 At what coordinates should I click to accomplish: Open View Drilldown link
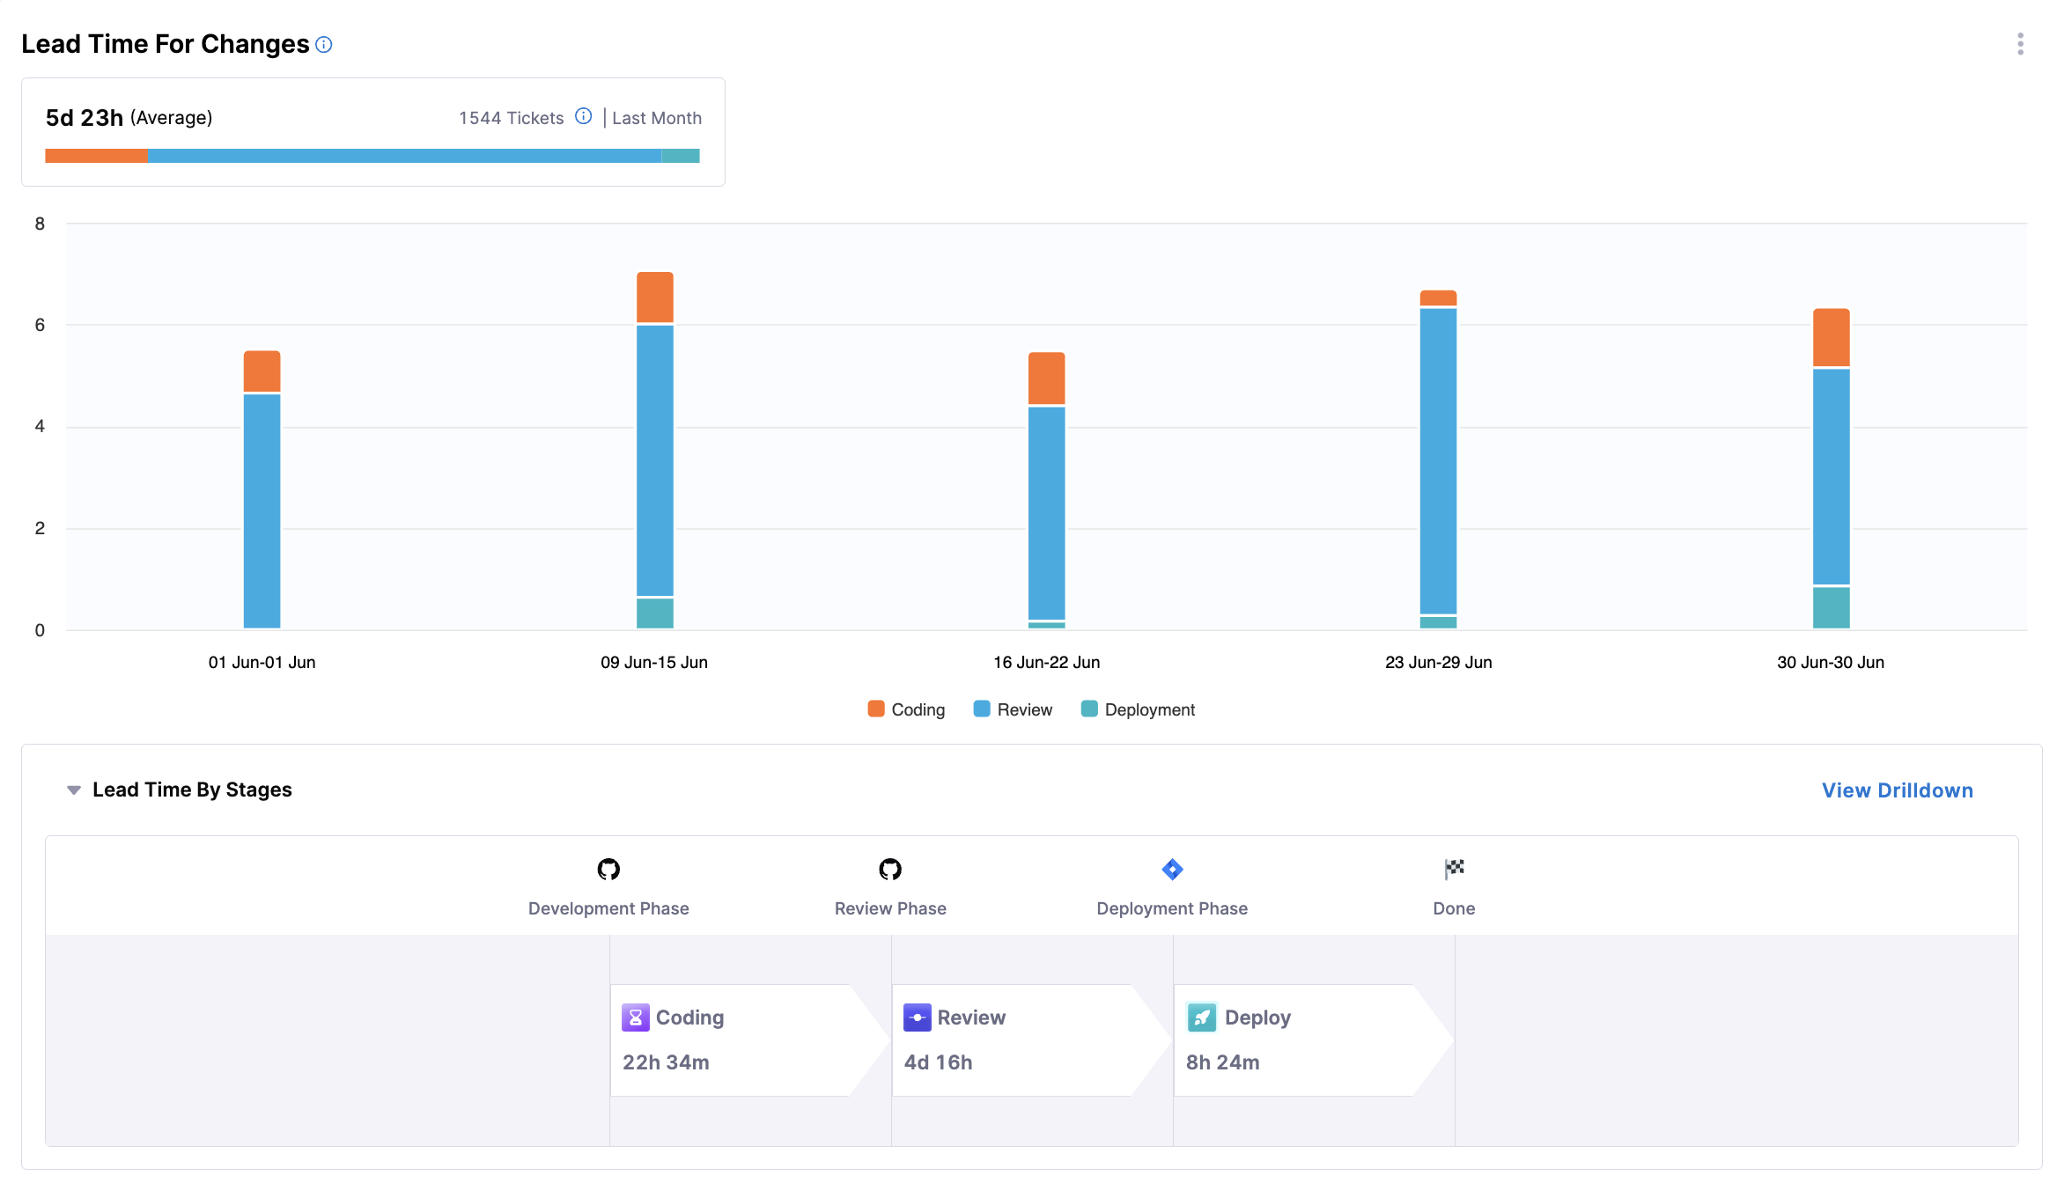tap(1897, 790)
